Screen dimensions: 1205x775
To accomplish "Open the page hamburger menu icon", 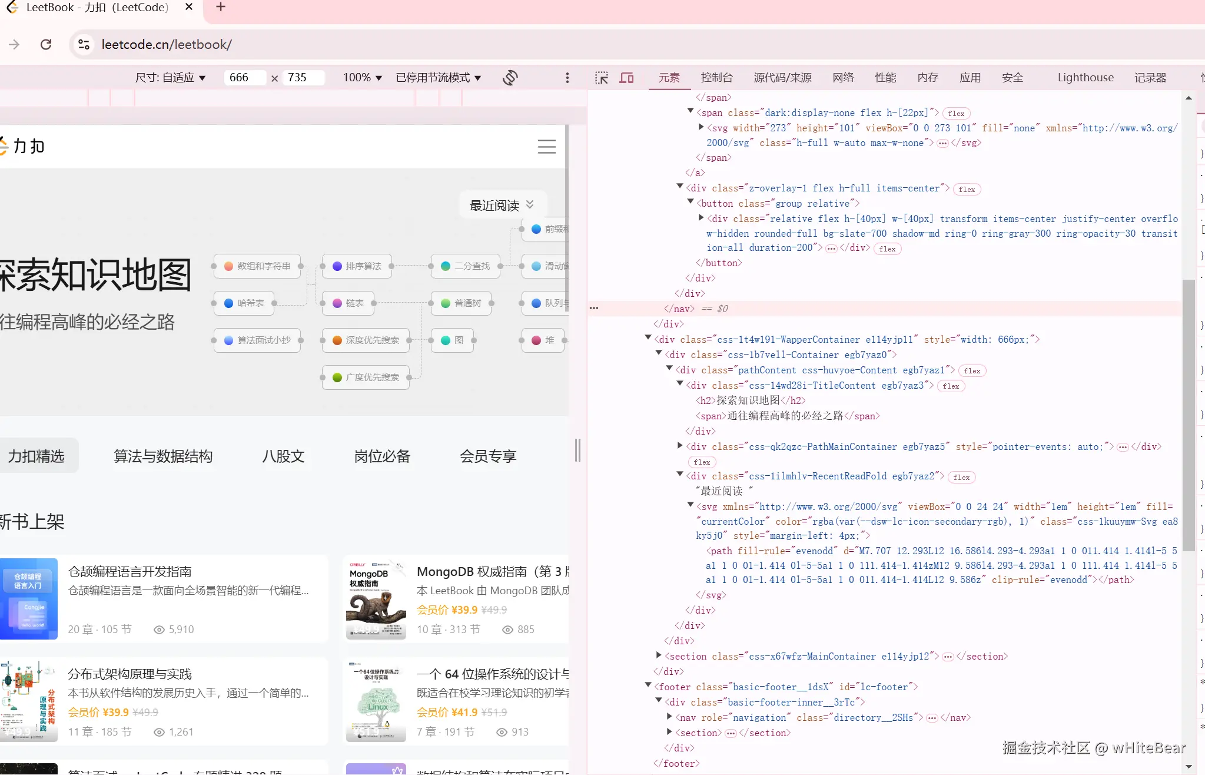I will point(546,146).
